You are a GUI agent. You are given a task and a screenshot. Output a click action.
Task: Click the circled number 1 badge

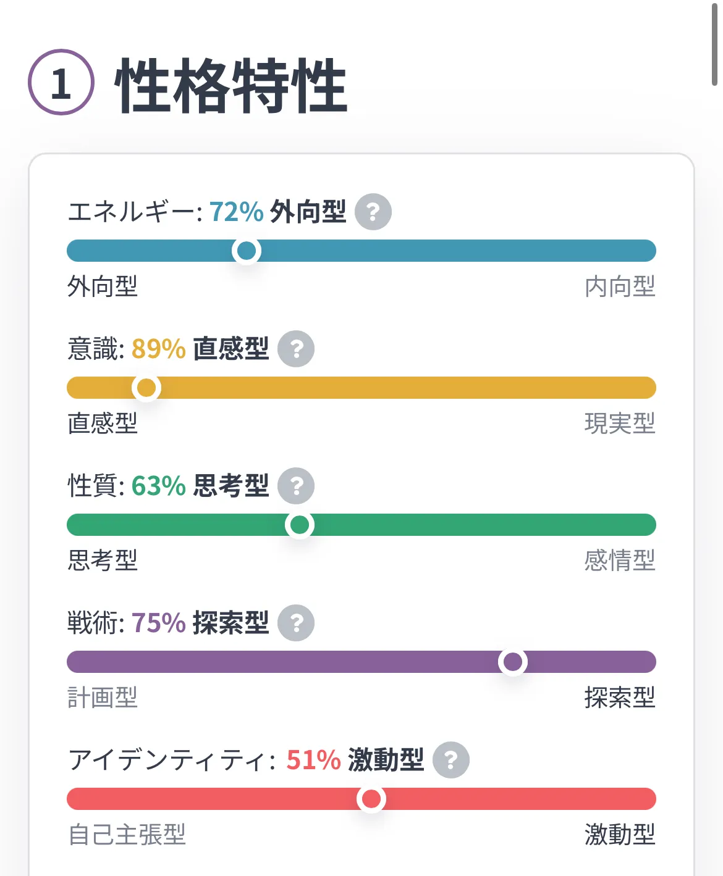click(x=61, y=82)
